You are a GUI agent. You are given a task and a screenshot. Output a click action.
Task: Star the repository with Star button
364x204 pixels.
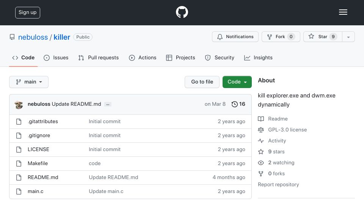pos(323,37)
